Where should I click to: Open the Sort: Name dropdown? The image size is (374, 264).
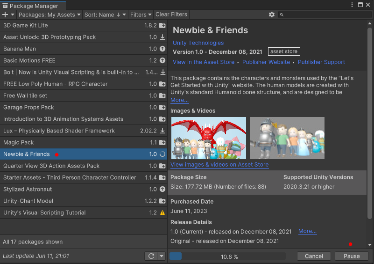[x=105, y=15]
